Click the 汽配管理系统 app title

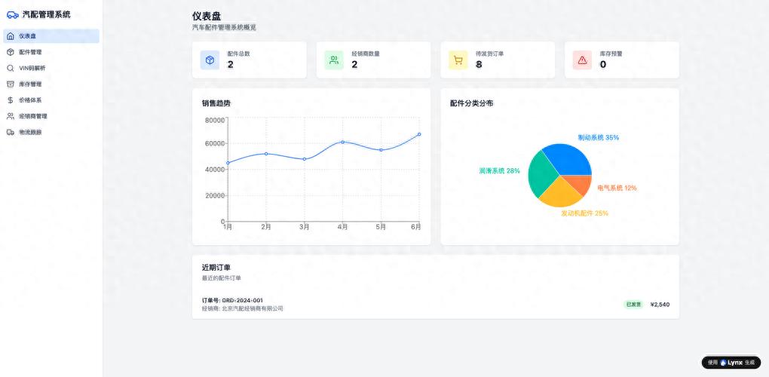point(47,15)
